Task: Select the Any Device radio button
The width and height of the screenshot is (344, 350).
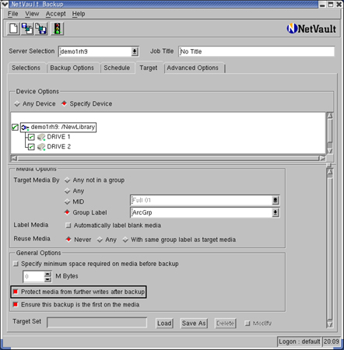Action: click(x=17, y=104)
